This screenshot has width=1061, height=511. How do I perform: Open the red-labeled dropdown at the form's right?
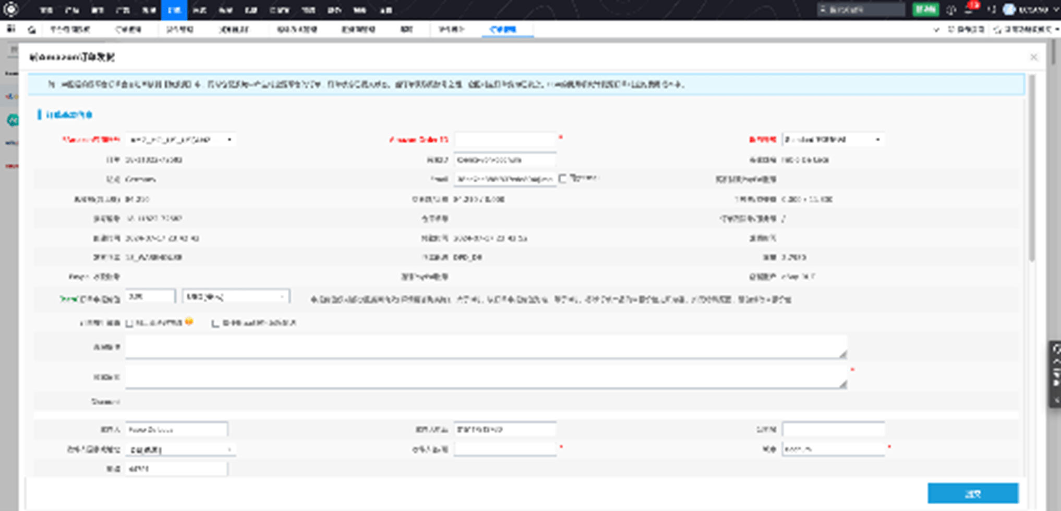click(833, 140)
